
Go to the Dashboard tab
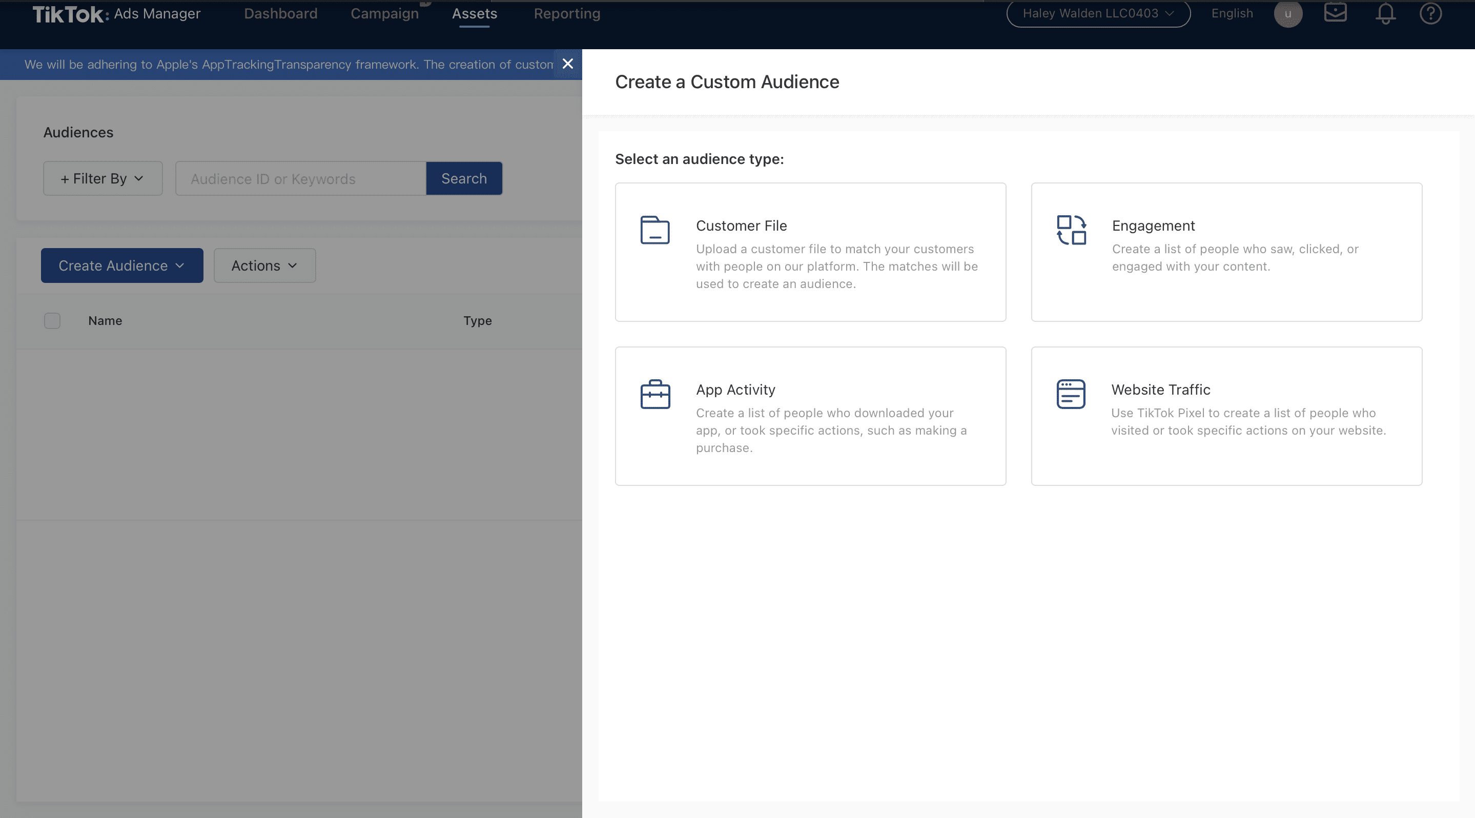[x=280, y=13]
